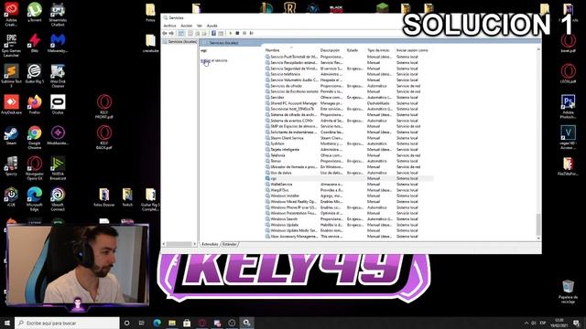
Task: Open Archivo menu in Services
Action: pyautogui.click(x=169, y=26)
